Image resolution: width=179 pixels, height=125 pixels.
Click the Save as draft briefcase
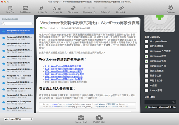[81, 118]
